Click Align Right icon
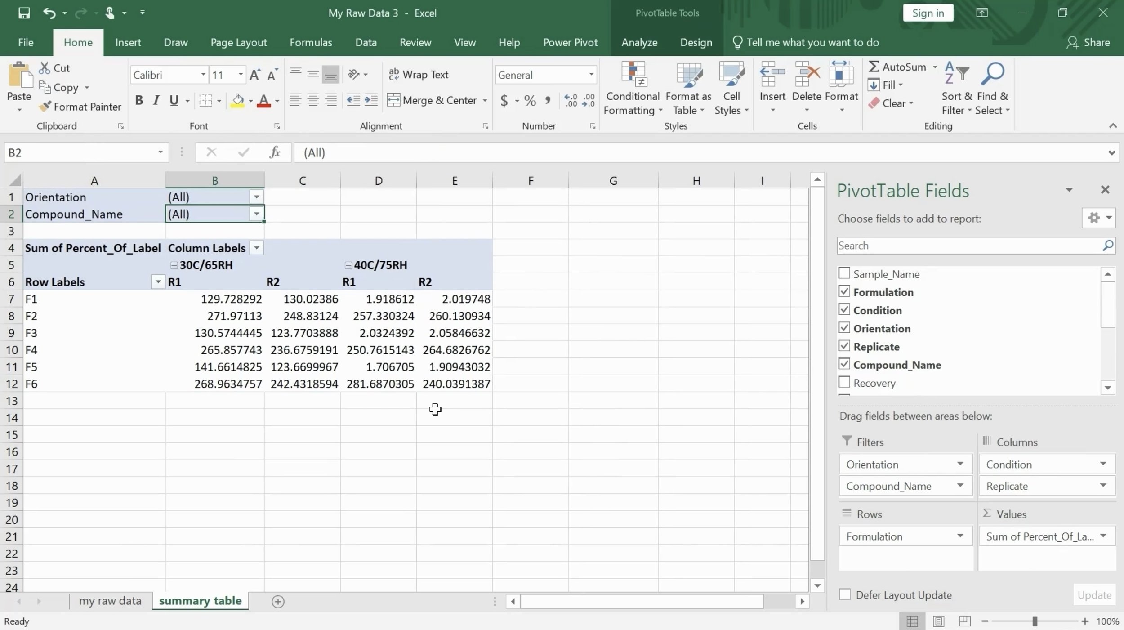Image resolution: width=1124 pixels, height=630 pixels. point(331,100)
